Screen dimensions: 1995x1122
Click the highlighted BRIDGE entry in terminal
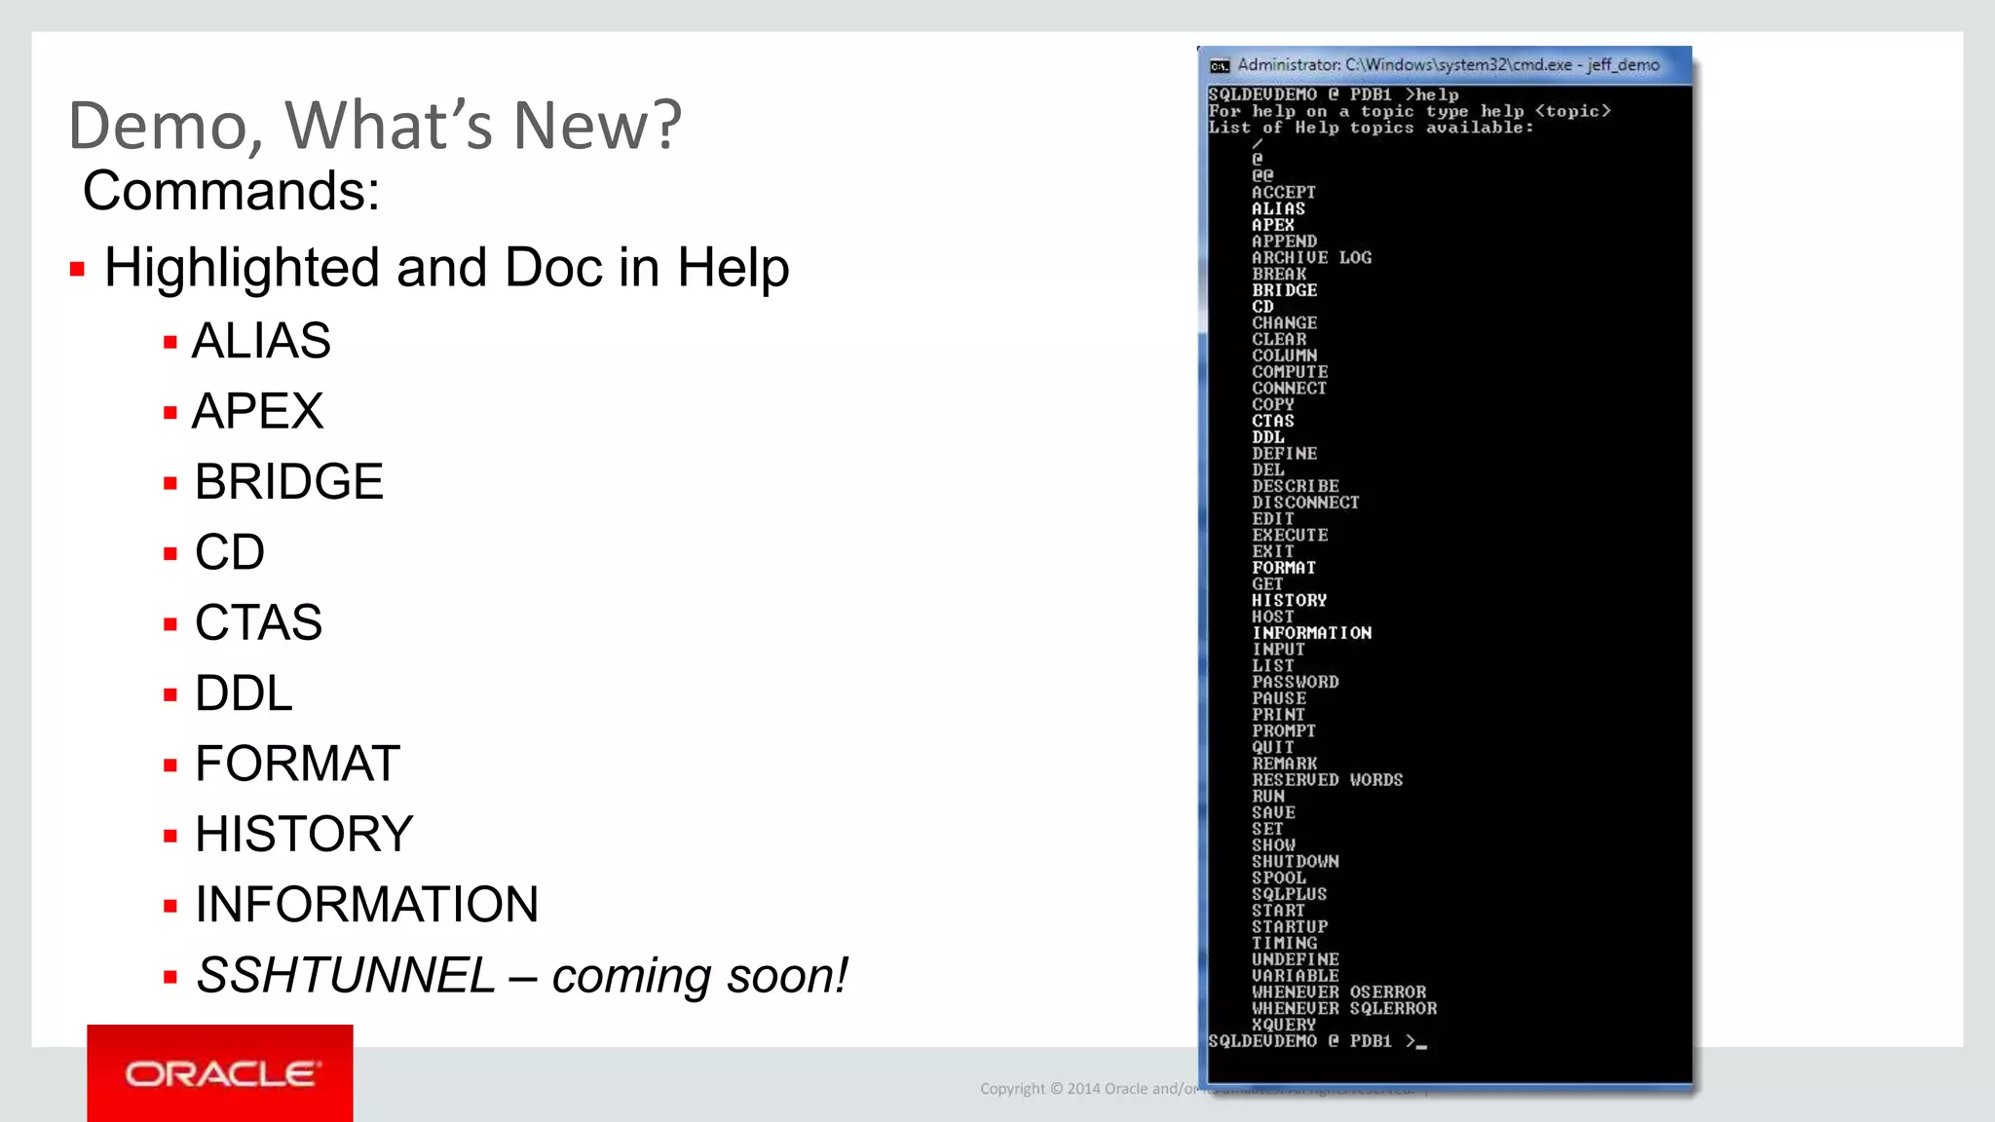click(x=1284, y=290)
